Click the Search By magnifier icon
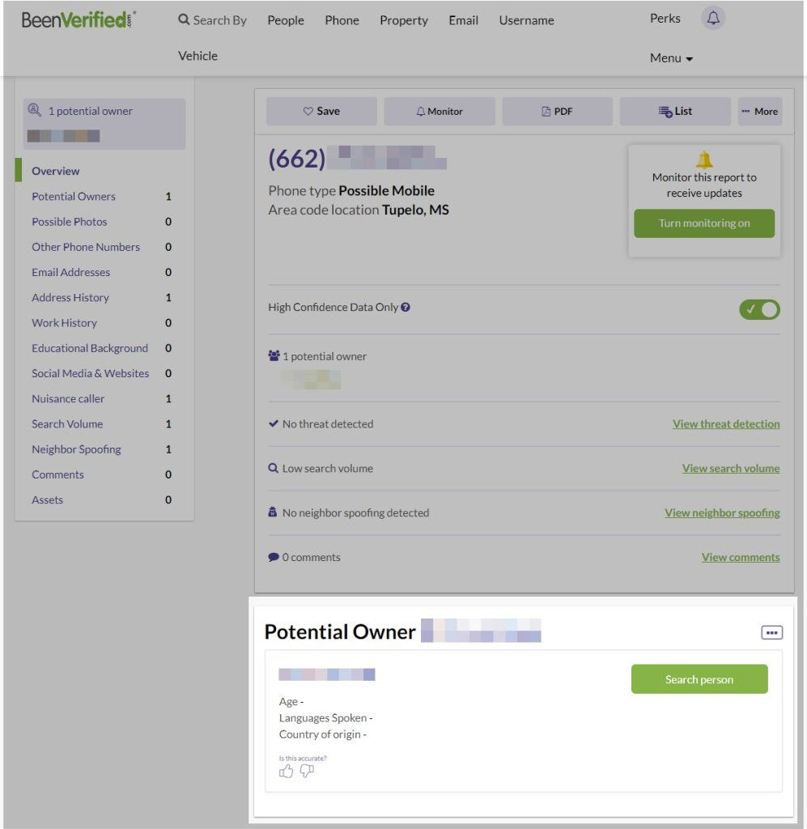 (184, 19)
